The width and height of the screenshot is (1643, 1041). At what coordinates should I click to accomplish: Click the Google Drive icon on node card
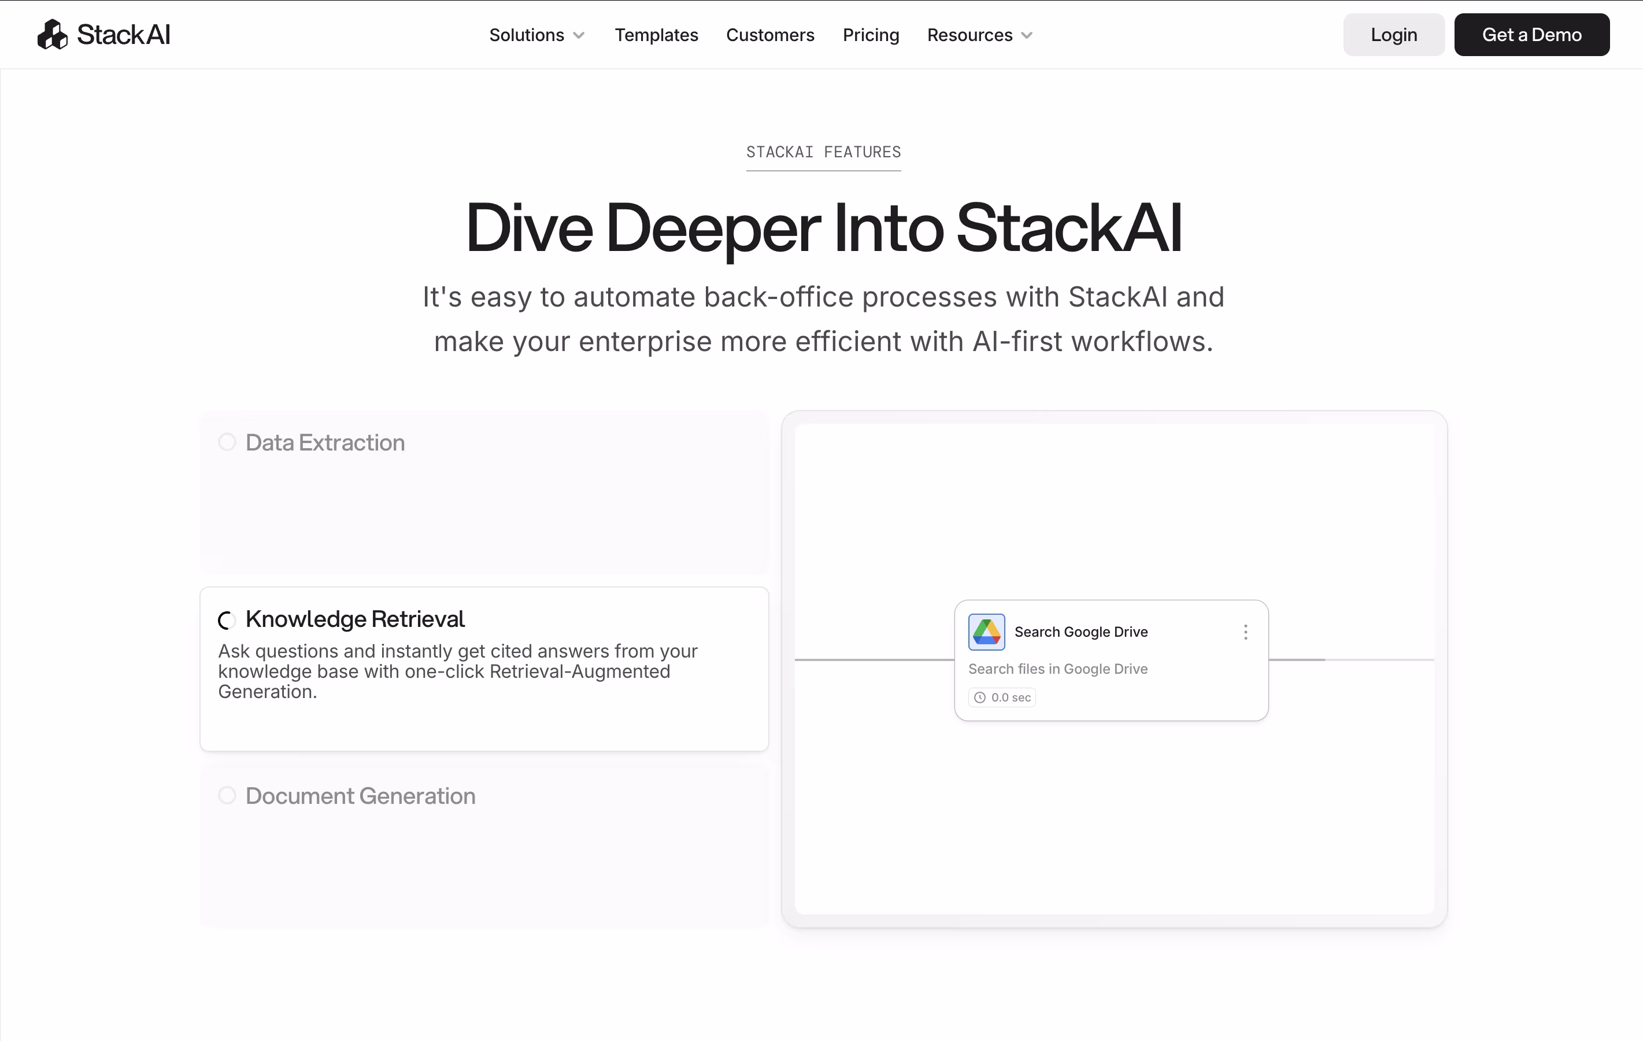click(x=986, y=632)
